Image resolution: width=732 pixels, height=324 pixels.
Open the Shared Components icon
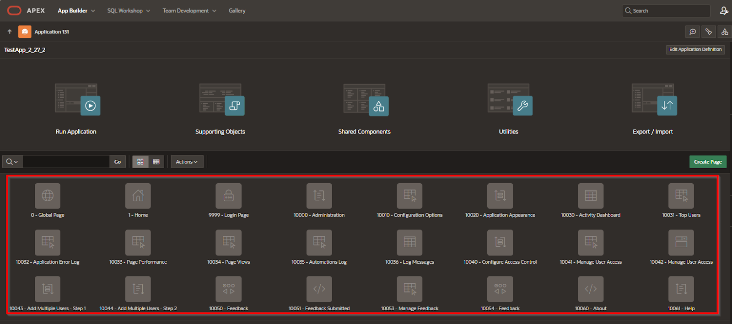366,99
